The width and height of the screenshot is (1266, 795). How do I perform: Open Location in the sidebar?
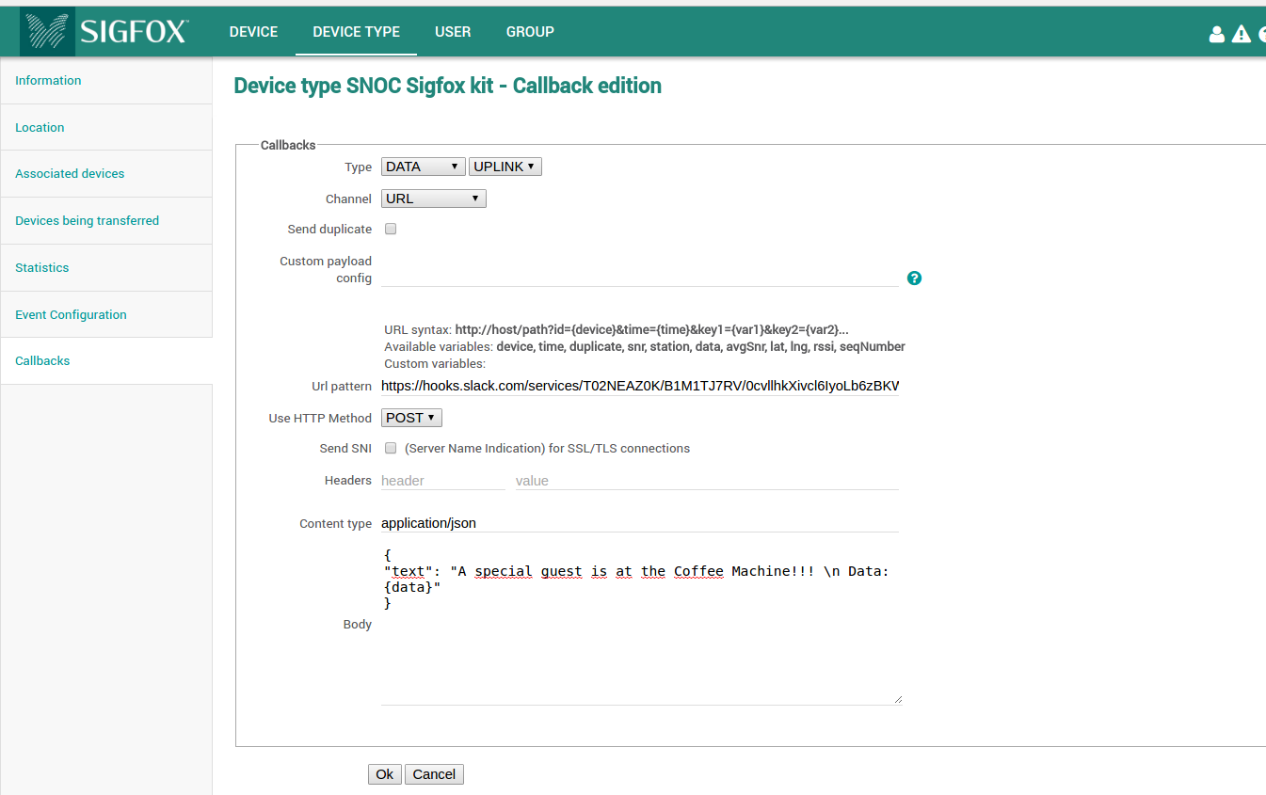coord(106,127)
